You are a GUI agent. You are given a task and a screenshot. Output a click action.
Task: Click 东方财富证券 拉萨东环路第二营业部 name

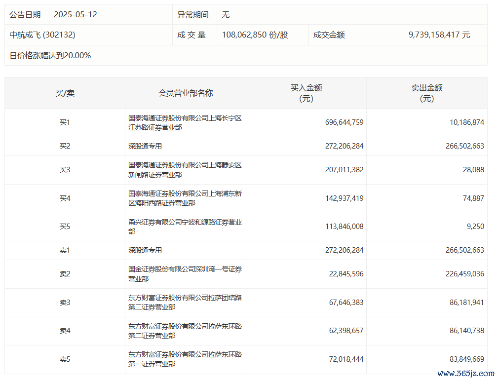click(x=185, y=331)
